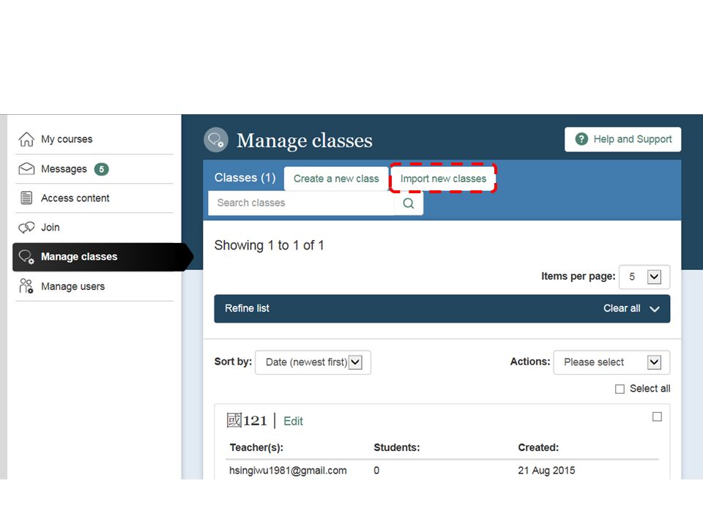Click the Access content document icon
The width and height of the screenshot is (703, 527).
pos(26,198)
